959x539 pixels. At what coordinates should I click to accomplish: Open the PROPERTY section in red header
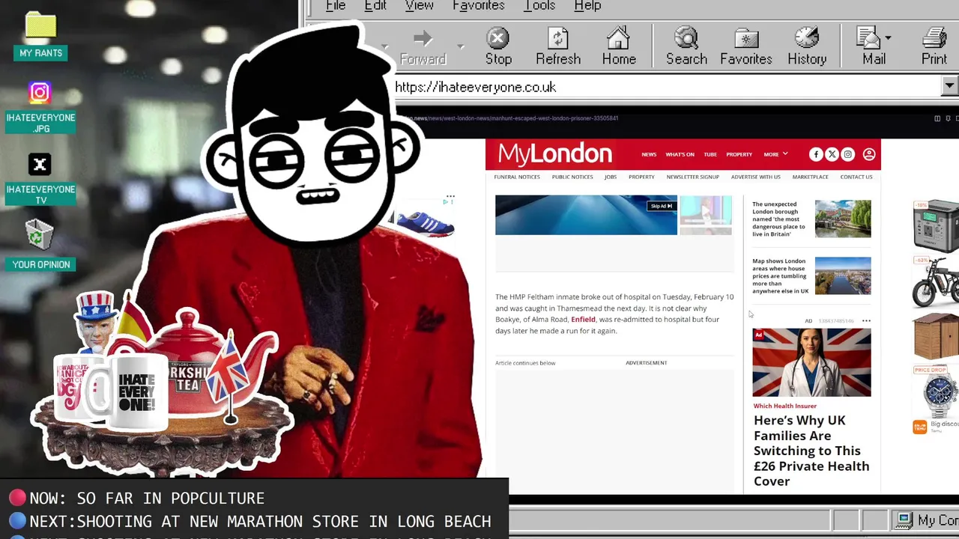[739, 154]
